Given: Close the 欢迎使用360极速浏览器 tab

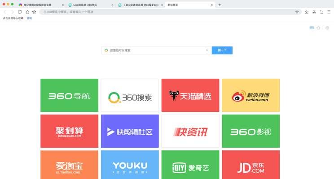Looking at the screenshot, I should [x=63, y=5].
